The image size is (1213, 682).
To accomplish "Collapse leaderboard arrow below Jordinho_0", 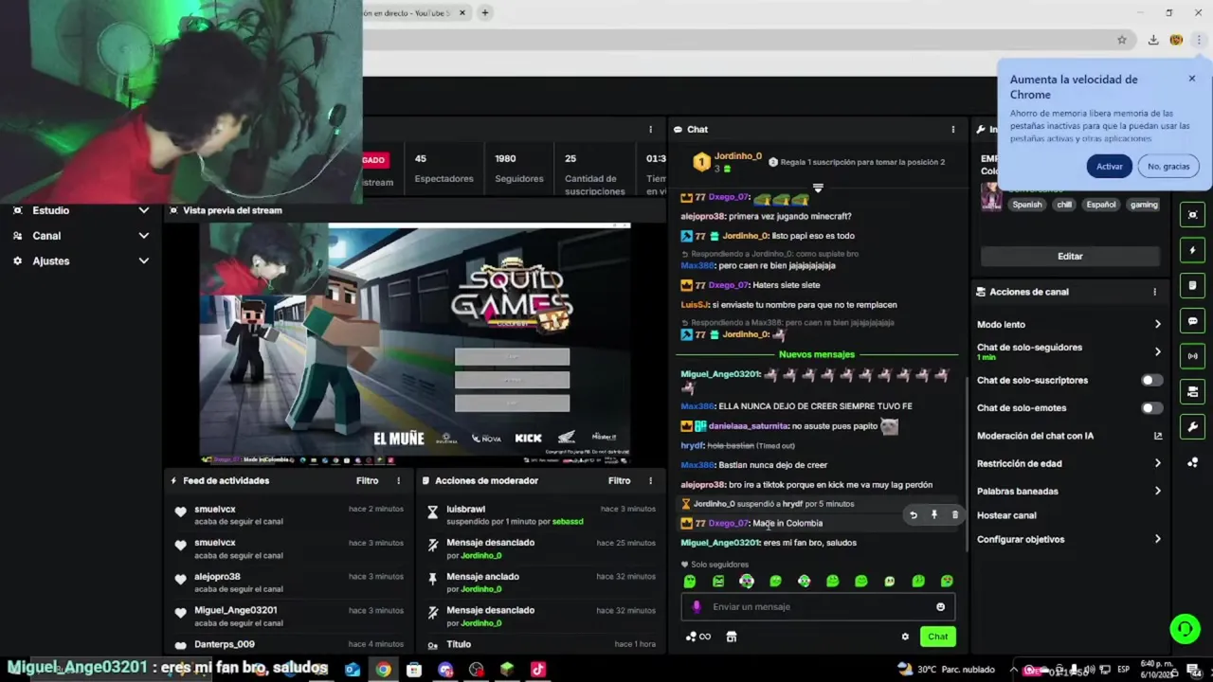I will (x=818, y=188).
